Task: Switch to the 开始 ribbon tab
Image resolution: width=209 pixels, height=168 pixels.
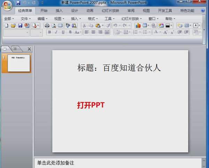Action: tap(44, 10)
